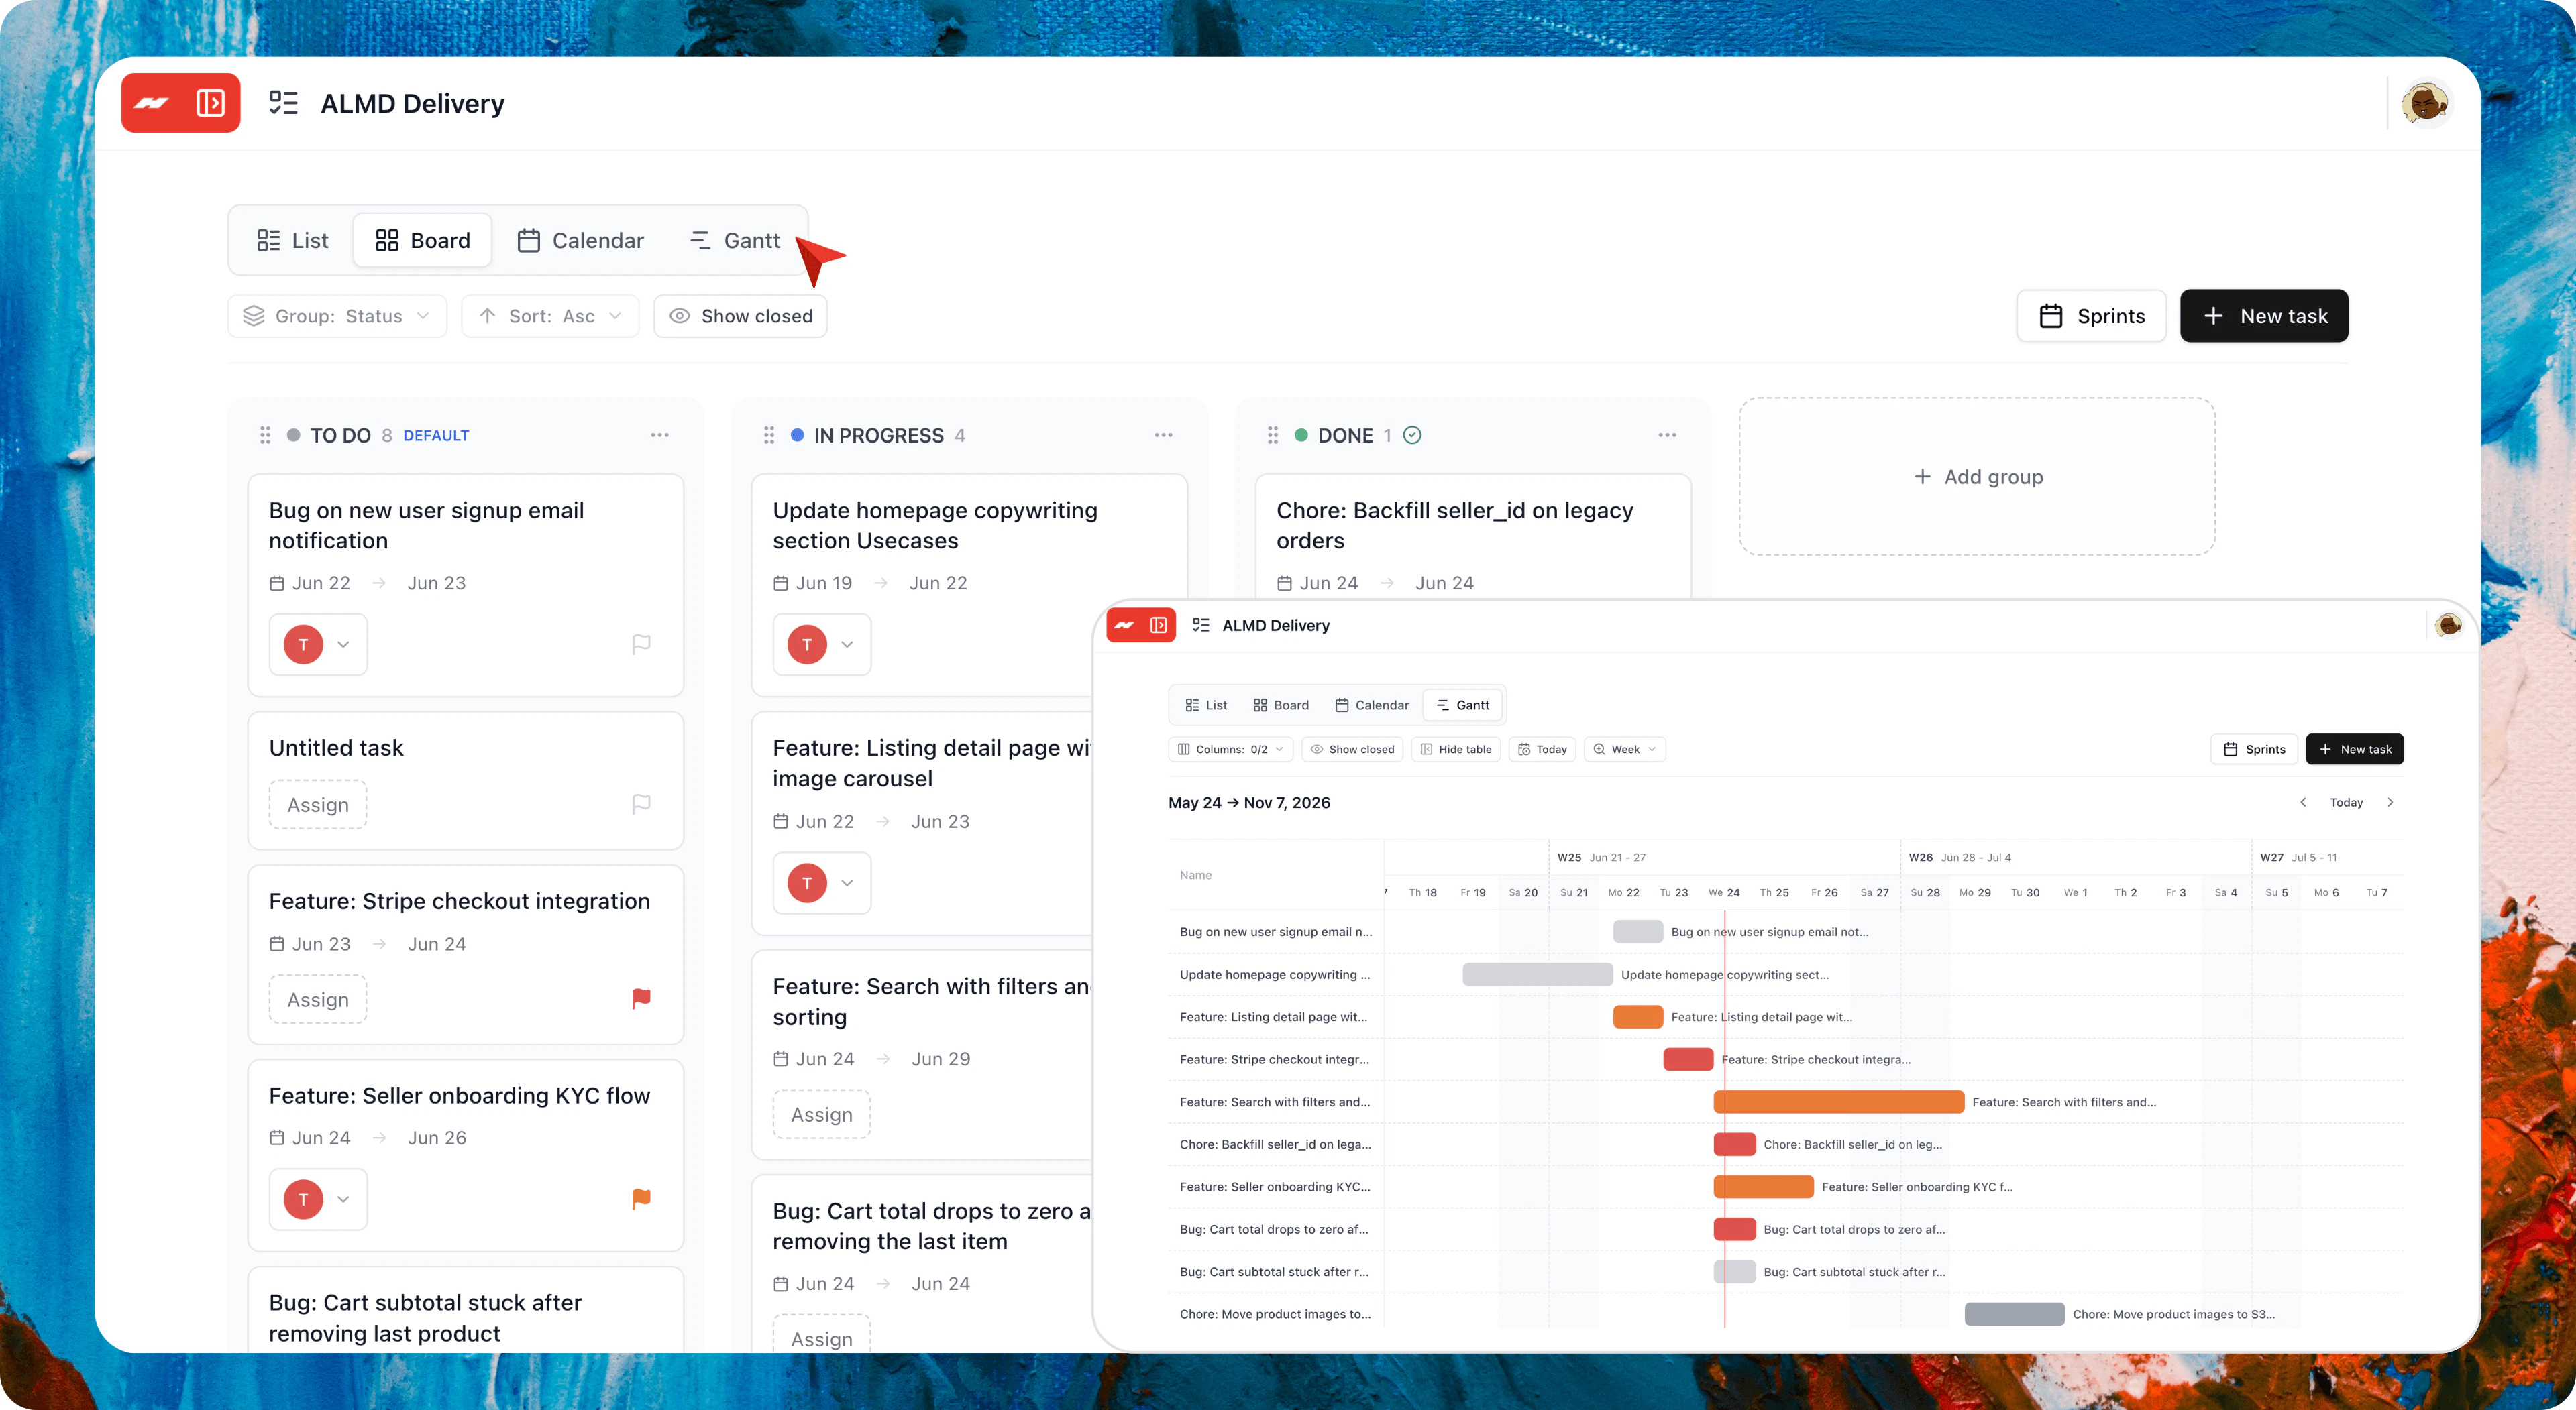Click Today beside the Gantt navigation chevrons
The width and height of the screenshot is (2576, 1410).
pos(2346,803)
